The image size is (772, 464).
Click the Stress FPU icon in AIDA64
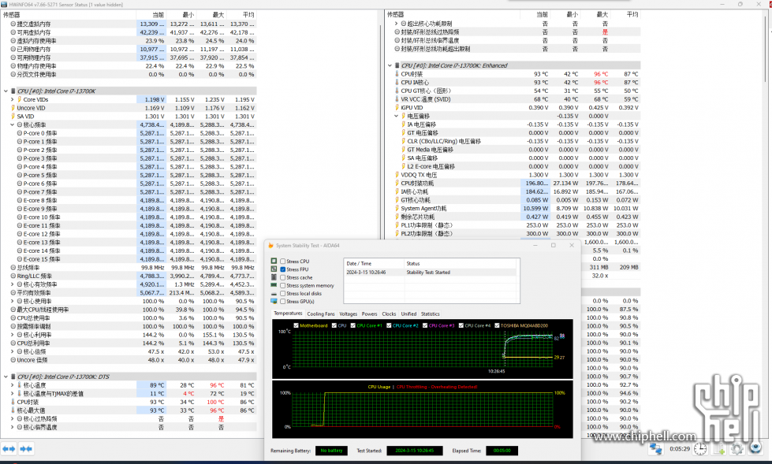click(274, 269)
